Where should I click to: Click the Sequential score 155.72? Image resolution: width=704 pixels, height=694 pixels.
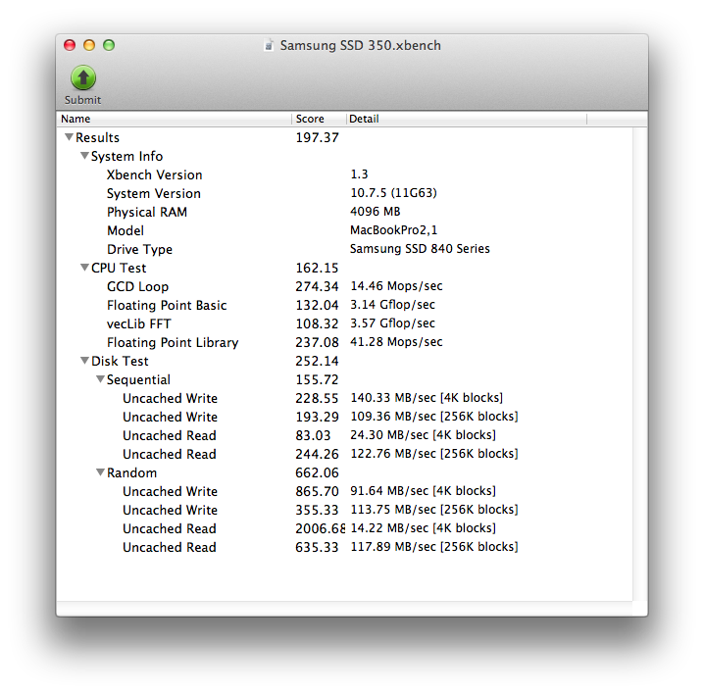coord(317,379)
